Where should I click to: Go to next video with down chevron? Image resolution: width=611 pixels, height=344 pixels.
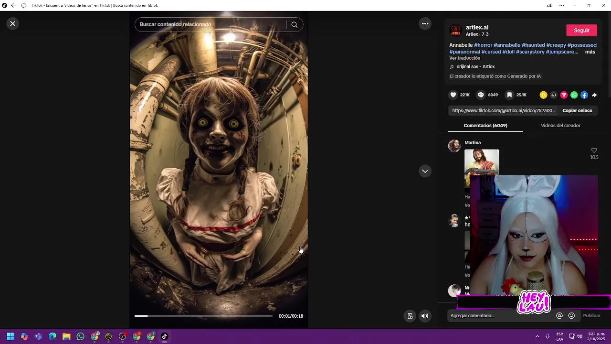pyautogui.click(x=425, y=171)
